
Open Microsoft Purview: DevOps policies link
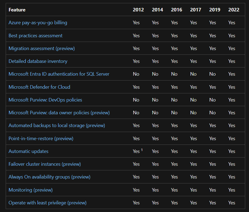coord(45,100)
